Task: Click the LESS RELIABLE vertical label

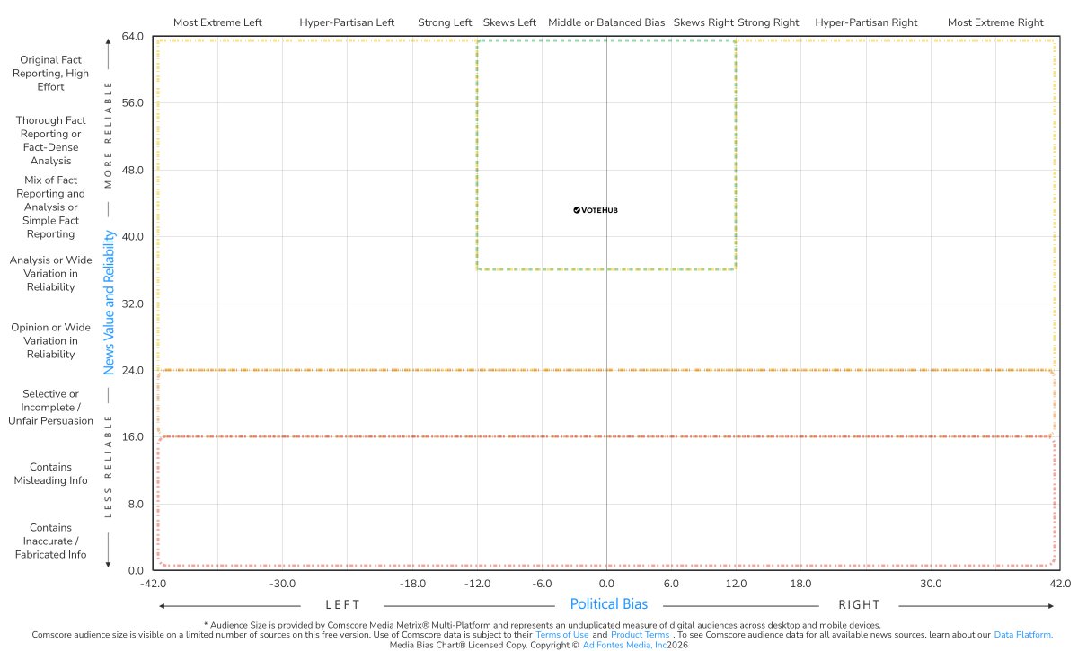Action: coord(110,467)
